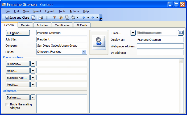Open dropdown next to Business Fax
This screenshot has height=115, width=187.
click(x=33, y=78)
